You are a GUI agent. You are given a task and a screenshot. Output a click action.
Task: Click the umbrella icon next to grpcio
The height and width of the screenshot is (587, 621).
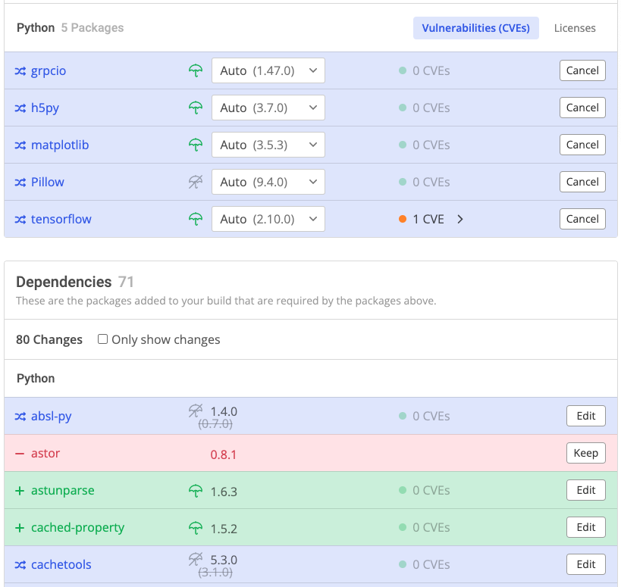[196, 70]
